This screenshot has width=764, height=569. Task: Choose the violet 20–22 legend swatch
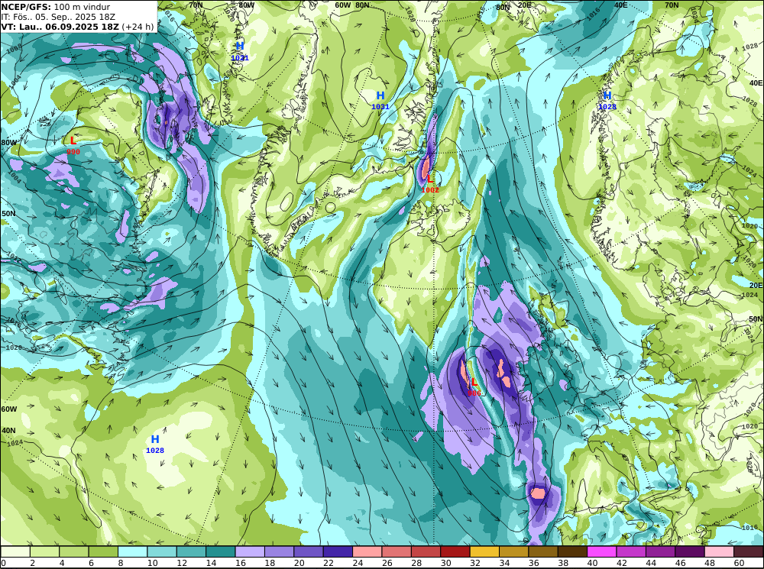click(x=309, y=551)
